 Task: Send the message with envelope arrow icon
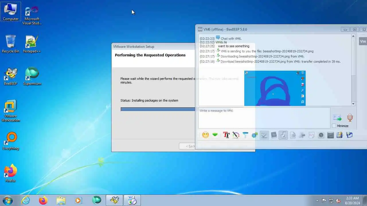[337, 118]
